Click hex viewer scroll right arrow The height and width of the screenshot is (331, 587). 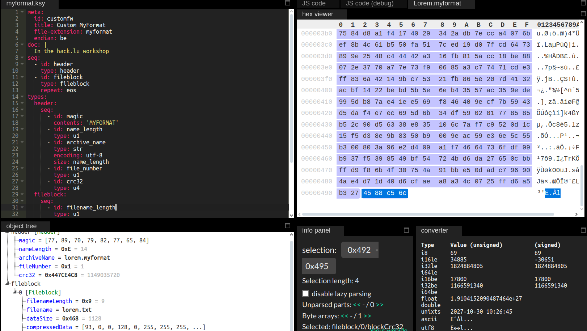(577, 214)
